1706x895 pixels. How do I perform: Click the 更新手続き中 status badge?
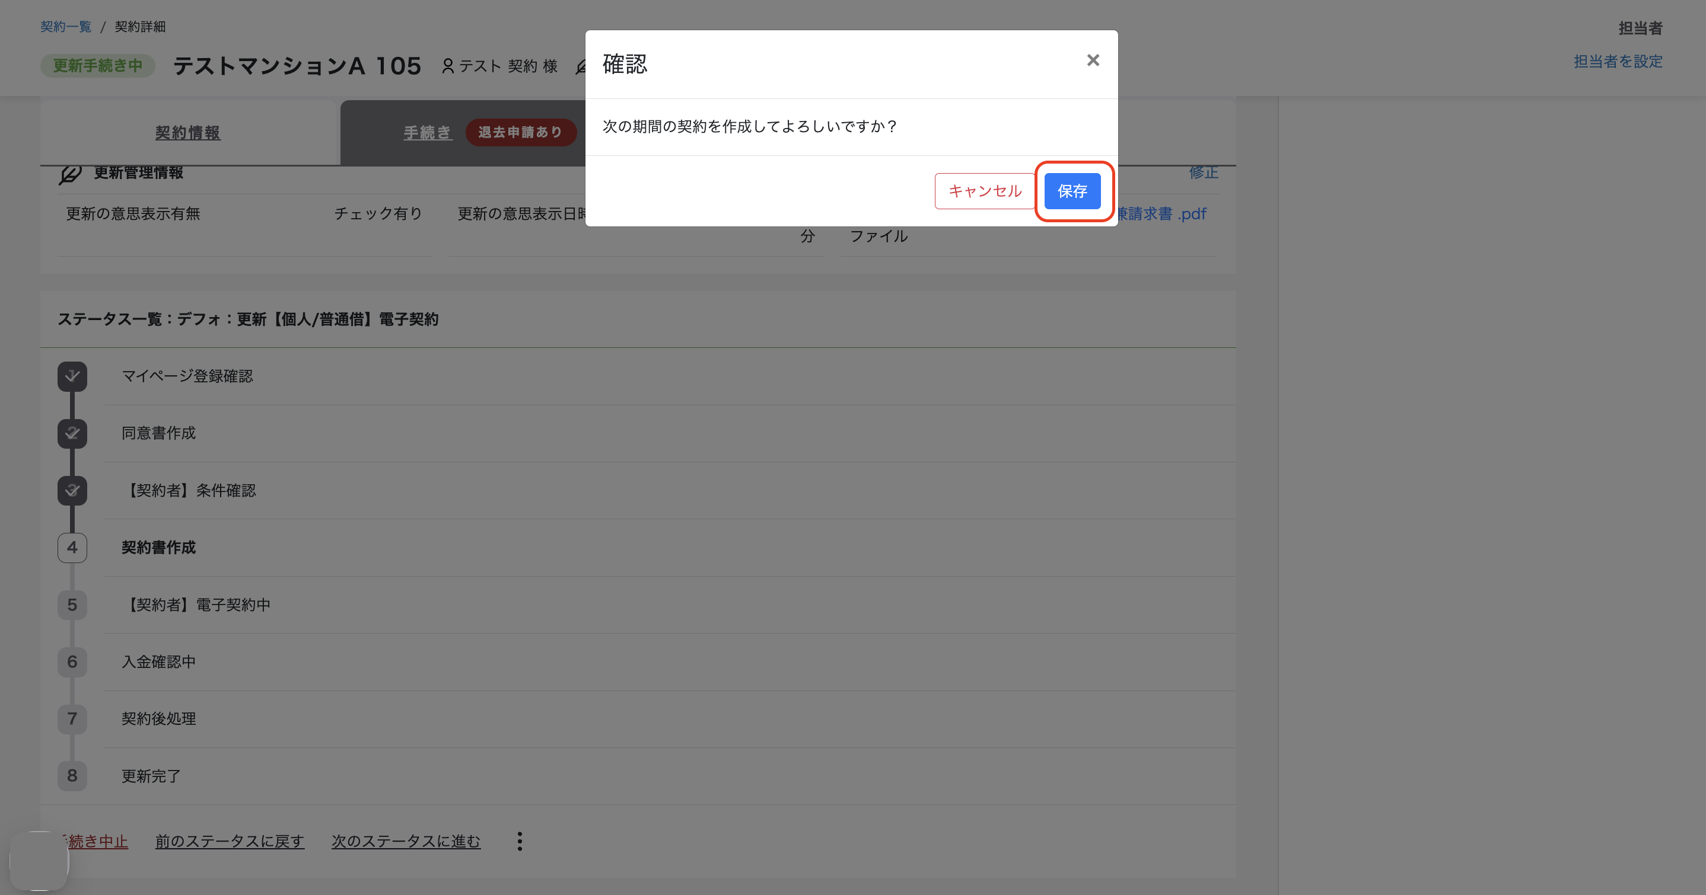pyautogui.click(x=97, y=66)
